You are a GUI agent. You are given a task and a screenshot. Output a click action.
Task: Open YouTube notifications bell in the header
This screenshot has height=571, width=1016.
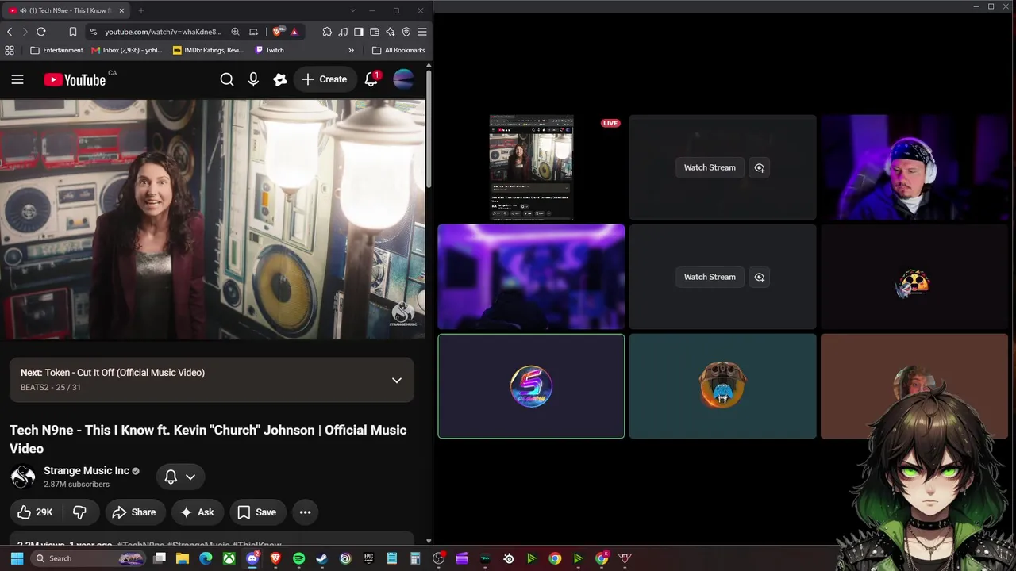371,79
